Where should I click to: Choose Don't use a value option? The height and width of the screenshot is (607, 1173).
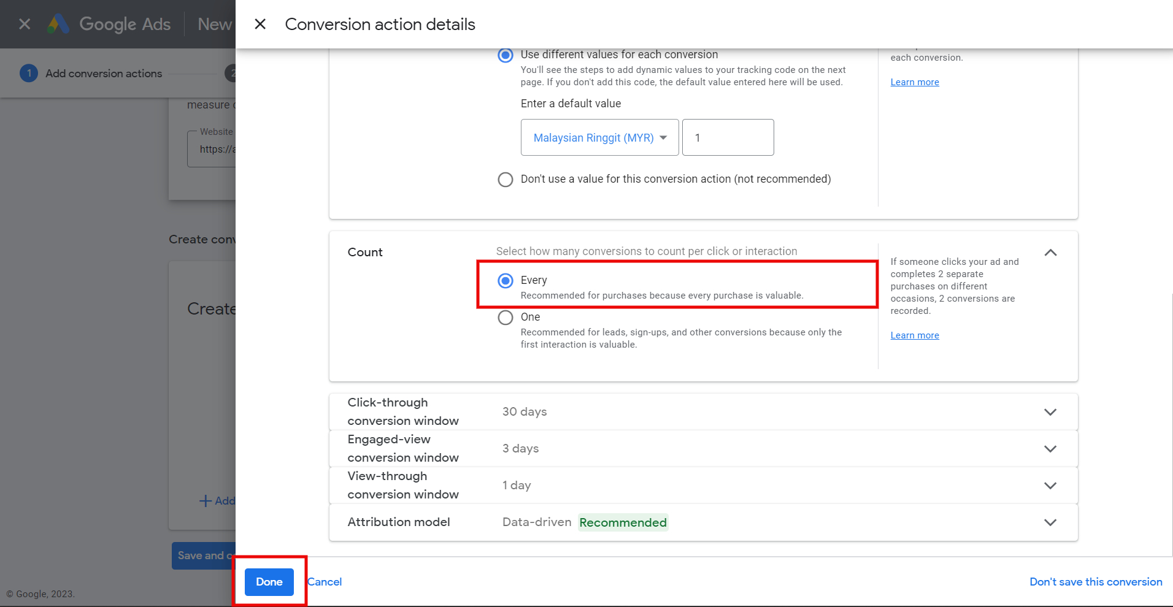click(x=506, y=180)
